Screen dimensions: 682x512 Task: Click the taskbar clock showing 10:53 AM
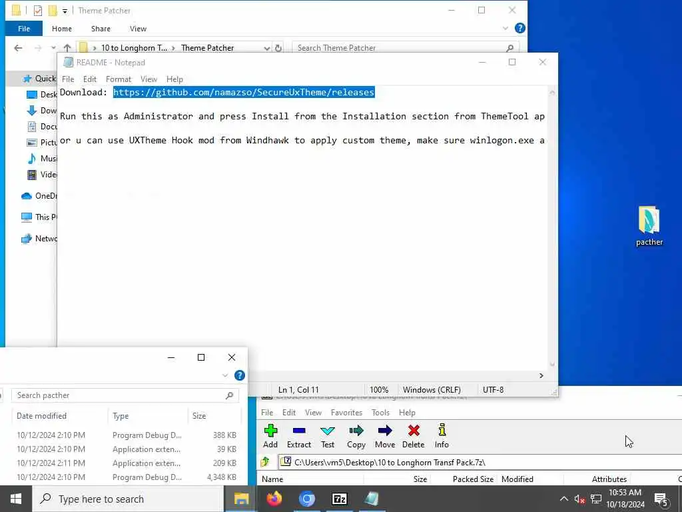point(625,499)
